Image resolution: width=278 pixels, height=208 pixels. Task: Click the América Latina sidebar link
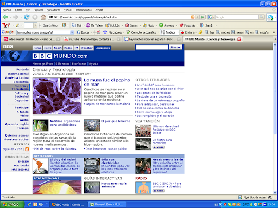[x=17, y=77]
